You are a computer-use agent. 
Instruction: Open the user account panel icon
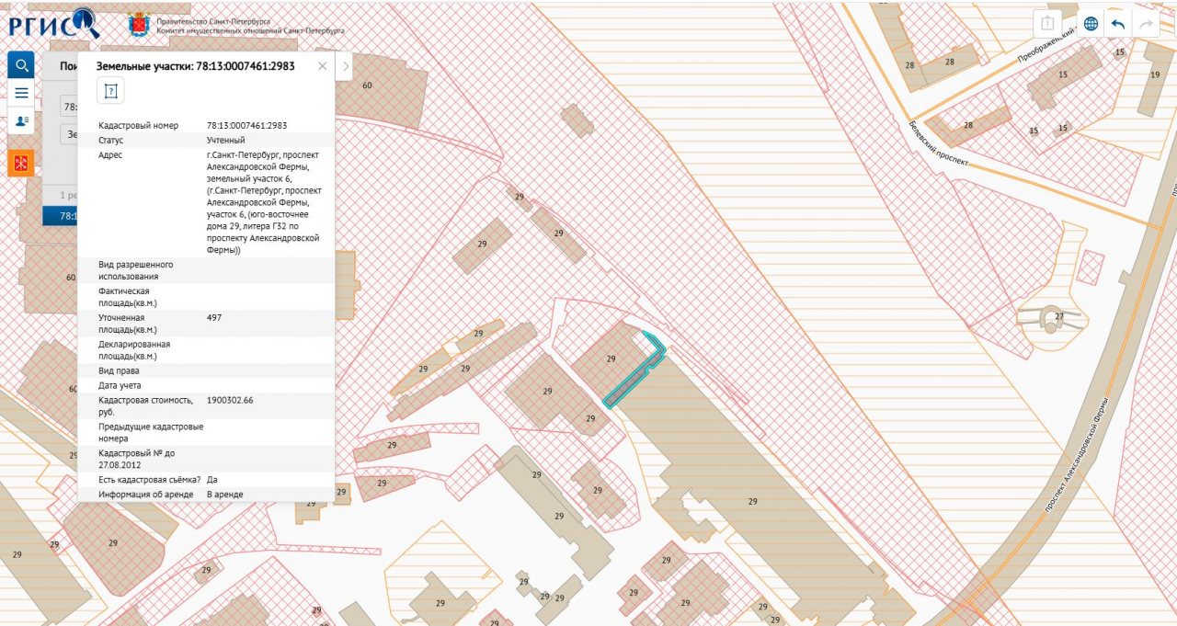click(21, 120)
